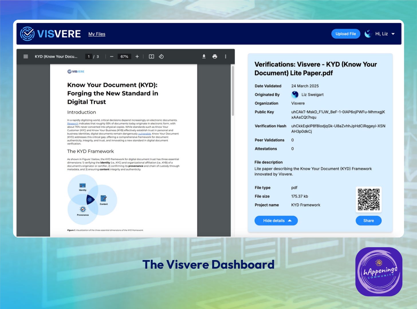Click the Share button
The width and height of the screenshot is (417, 309).
[369, 221]
